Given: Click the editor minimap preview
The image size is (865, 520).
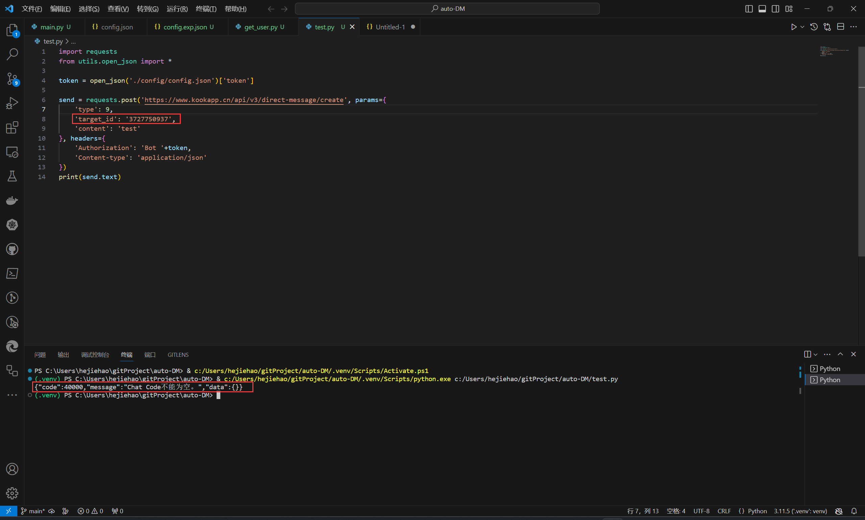Looking at the screenshot, I should pyautogui.click(x=835, y=51).
